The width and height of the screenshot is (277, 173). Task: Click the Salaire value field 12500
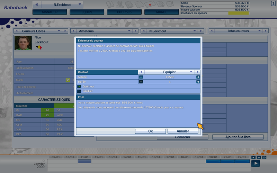pyautogui.click(x=170, y=77)
